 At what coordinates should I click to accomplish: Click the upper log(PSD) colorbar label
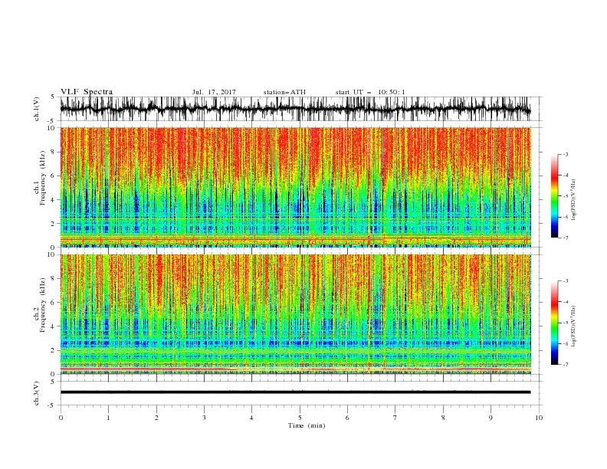[x=574, y=200]
